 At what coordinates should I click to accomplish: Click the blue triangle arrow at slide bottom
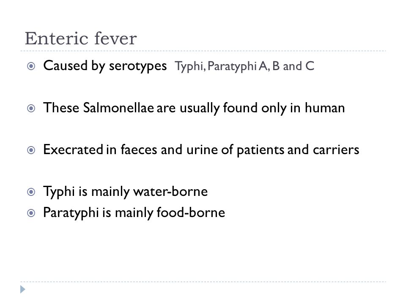click(23, 289)
